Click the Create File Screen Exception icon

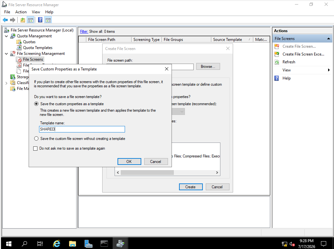pyautogui.click(x=277, y=54)
